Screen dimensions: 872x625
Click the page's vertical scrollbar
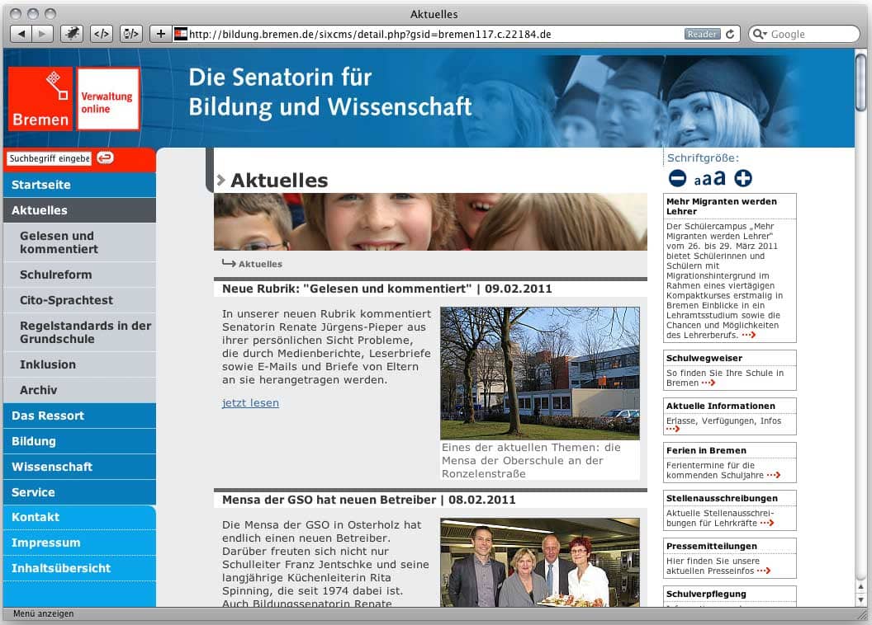(861, 330)
